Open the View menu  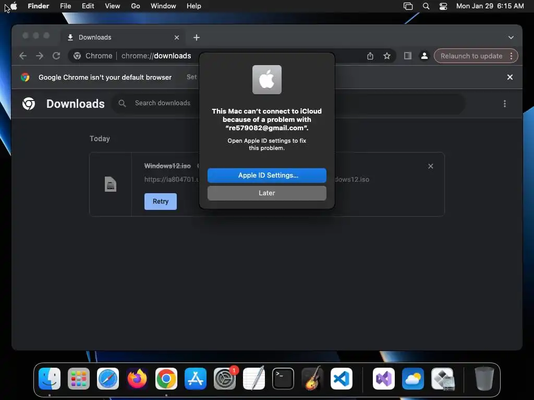[113, 6]
